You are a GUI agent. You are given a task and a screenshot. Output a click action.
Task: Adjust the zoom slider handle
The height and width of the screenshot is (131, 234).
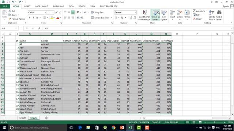(x=215, y=122)
